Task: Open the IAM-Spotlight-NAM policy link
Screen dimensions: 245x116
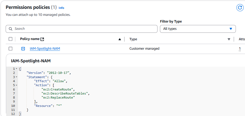Action: [45, 49]
